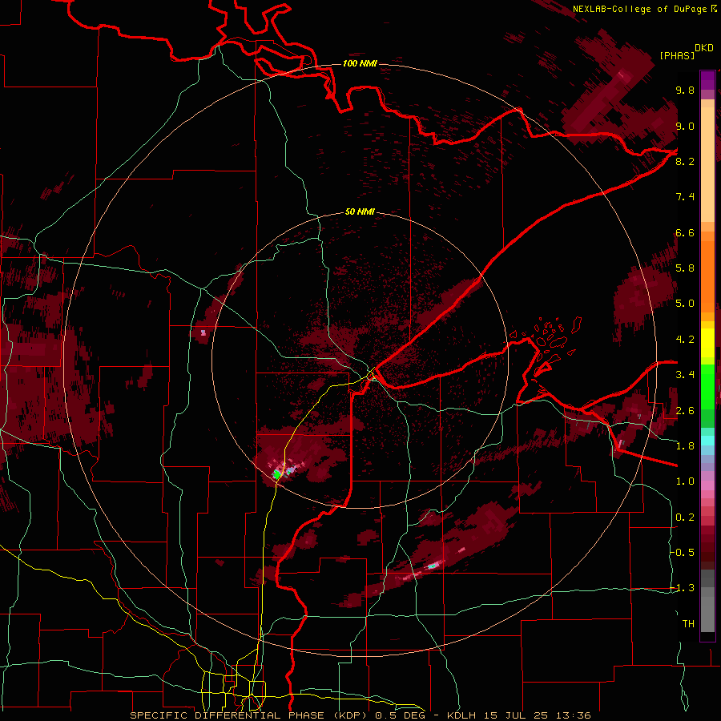Click the '0.5 DEG' elevation text
The width and height of the screenshot is (721, 721).
[400, 715]
